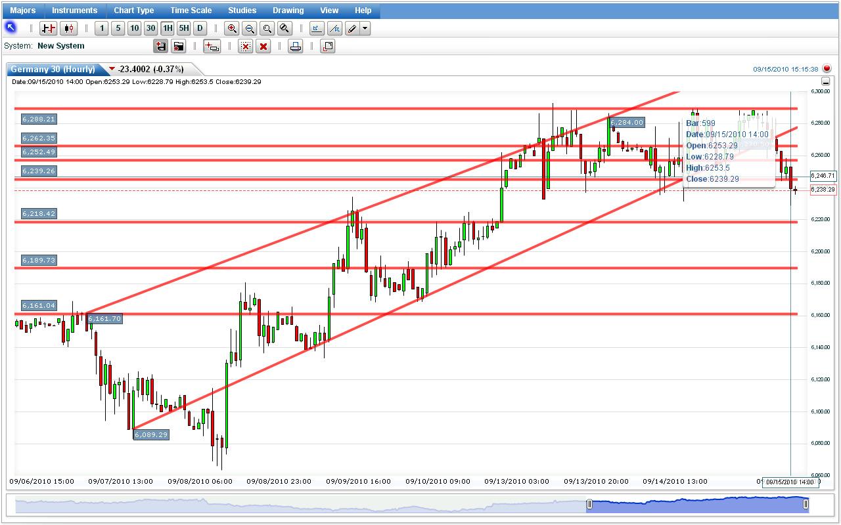Select the pencil drawing tool
This screenshot has height=525, width=841.
(352, 28)
